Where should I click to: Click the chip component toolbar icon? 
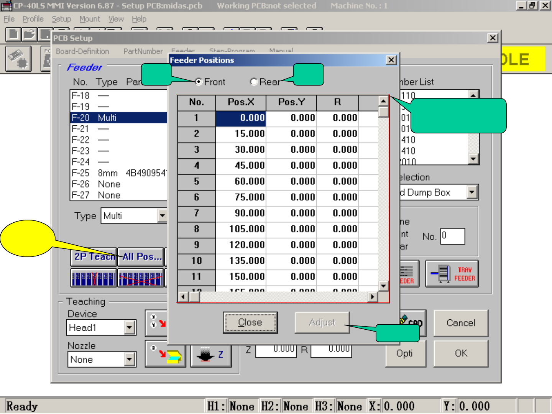(x=18, y=59)
